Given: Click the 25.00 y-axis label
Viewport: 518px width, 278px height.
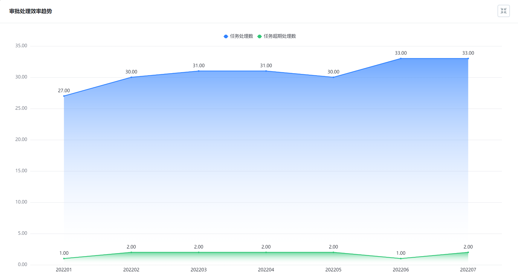Looking at the screenshot, I should click(x=21, y=108).
